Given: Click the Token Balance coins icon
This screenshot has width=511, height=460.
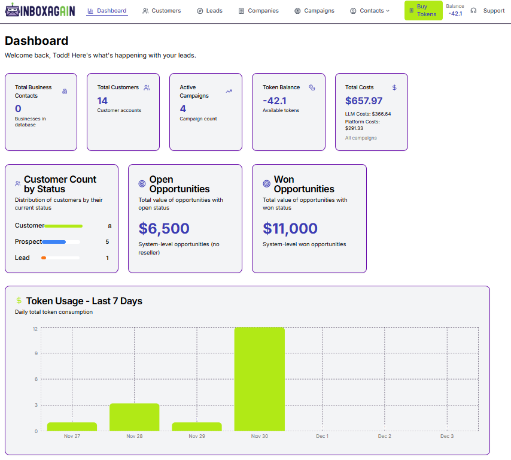Looking at the screenshot, I should click(x=312, y=87).
